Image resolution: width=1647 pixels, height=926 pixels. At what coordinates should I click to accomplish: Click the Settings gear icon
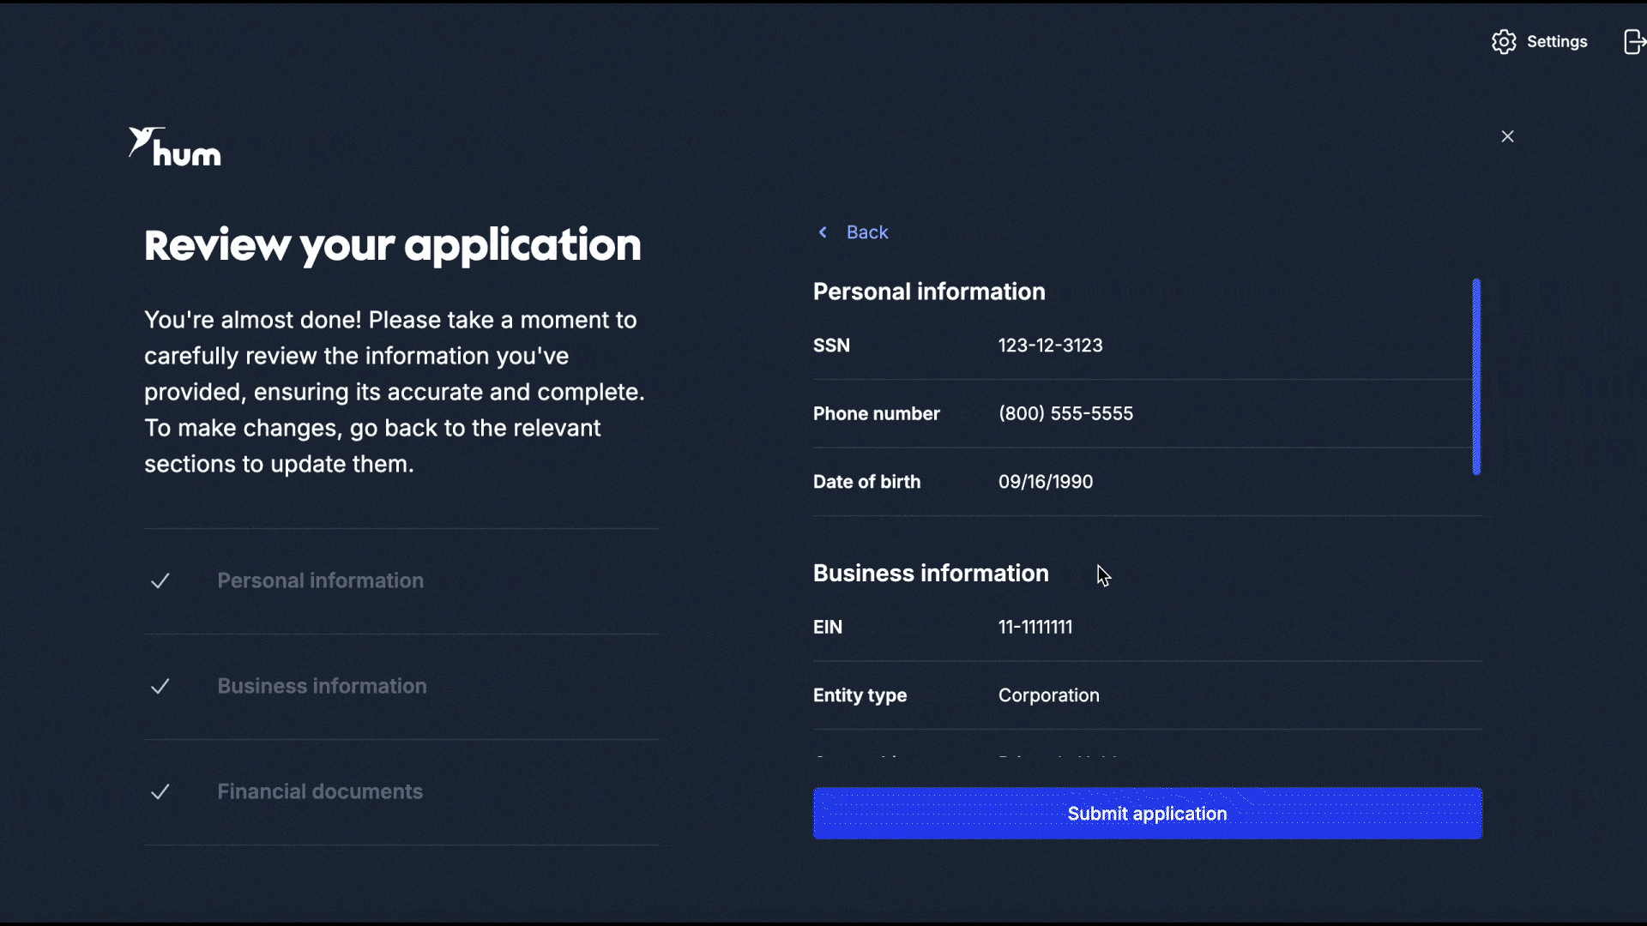(x=1503, y=42)
